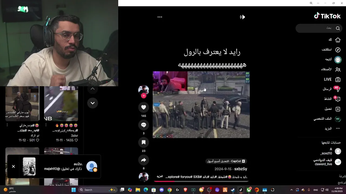The width and height of the screenshot is (346, 194).
Task: Open the three-dots menu of the 3slvr video
Action: tap(46, 125)
